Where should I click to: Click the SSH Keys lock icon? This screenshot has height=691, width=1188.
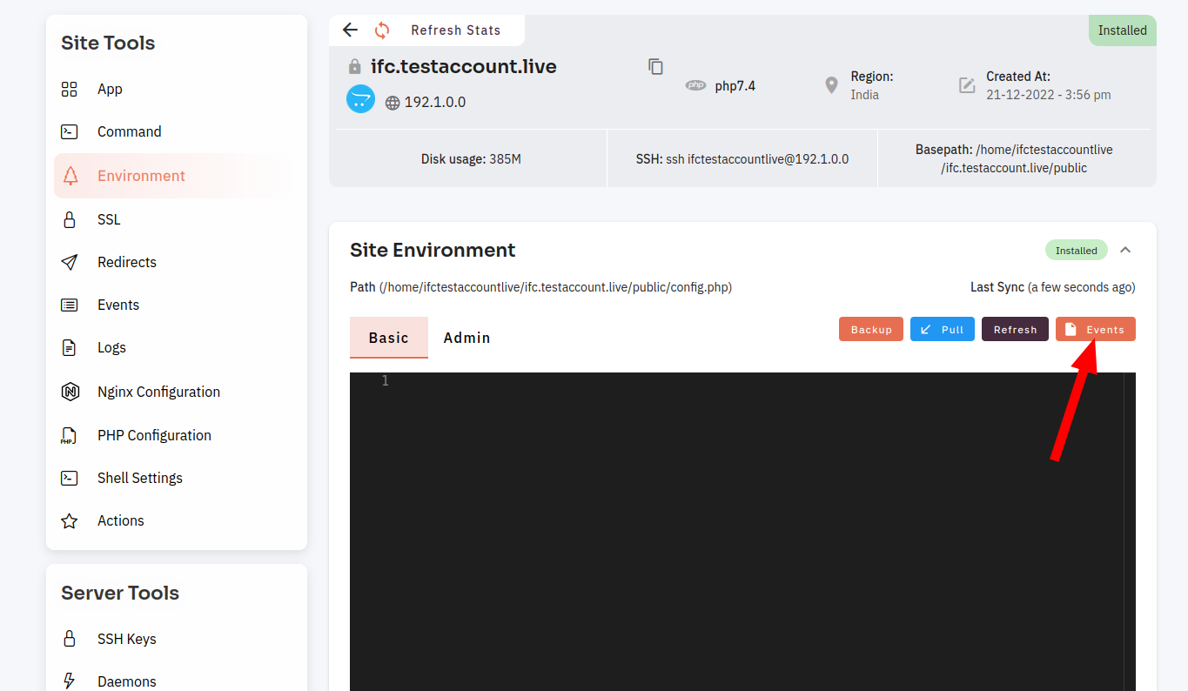click(70, 639)
